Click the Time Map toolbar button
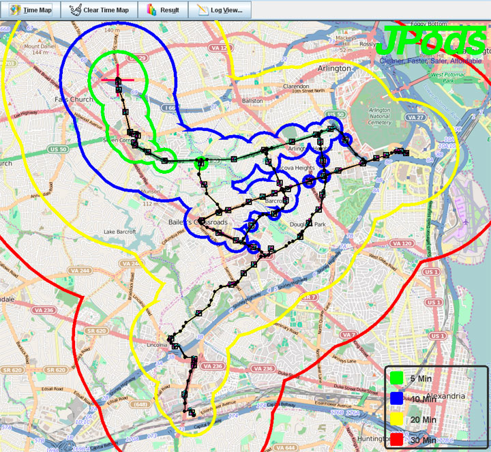The width and height of the screenshot is (491, 452). (x=31, y=10)
